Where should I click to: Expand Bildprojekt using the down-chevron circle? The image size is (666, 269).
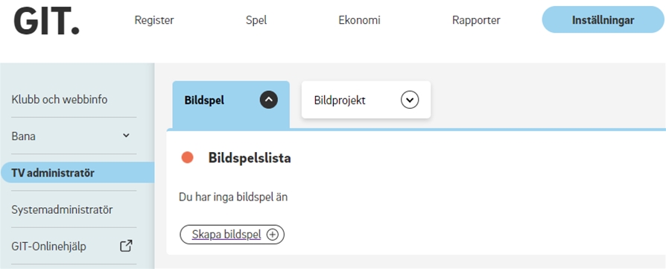pos(410,101)
